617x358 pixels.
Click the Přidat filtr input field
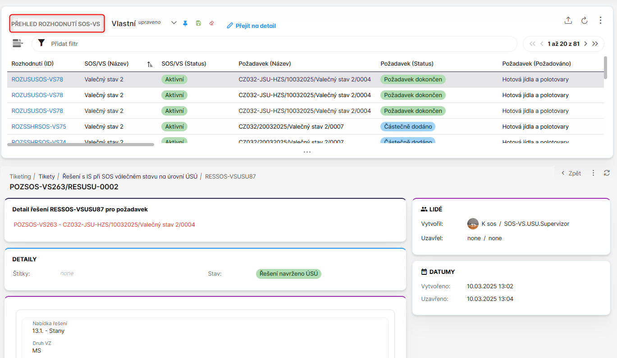(x=270, y=44)
